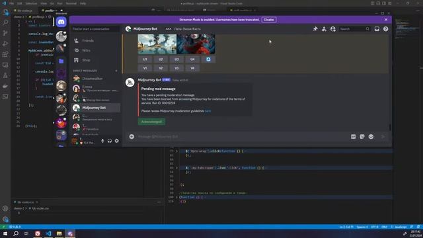423x238 pixels.
Task: Open Windows Start menu
Action: (5, 233)
